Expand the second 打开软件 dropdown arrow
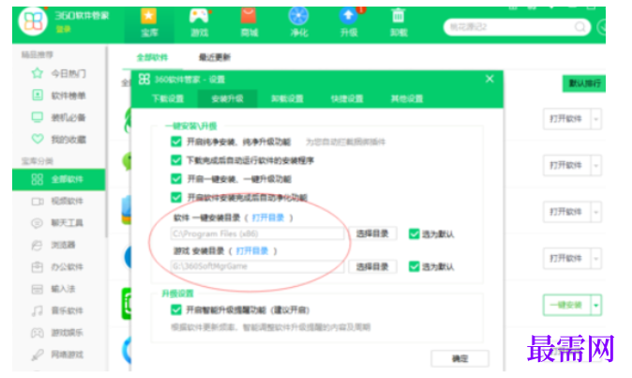Viewport: 632px width, 378px height. pyautogui.click(x=596, y=165)
